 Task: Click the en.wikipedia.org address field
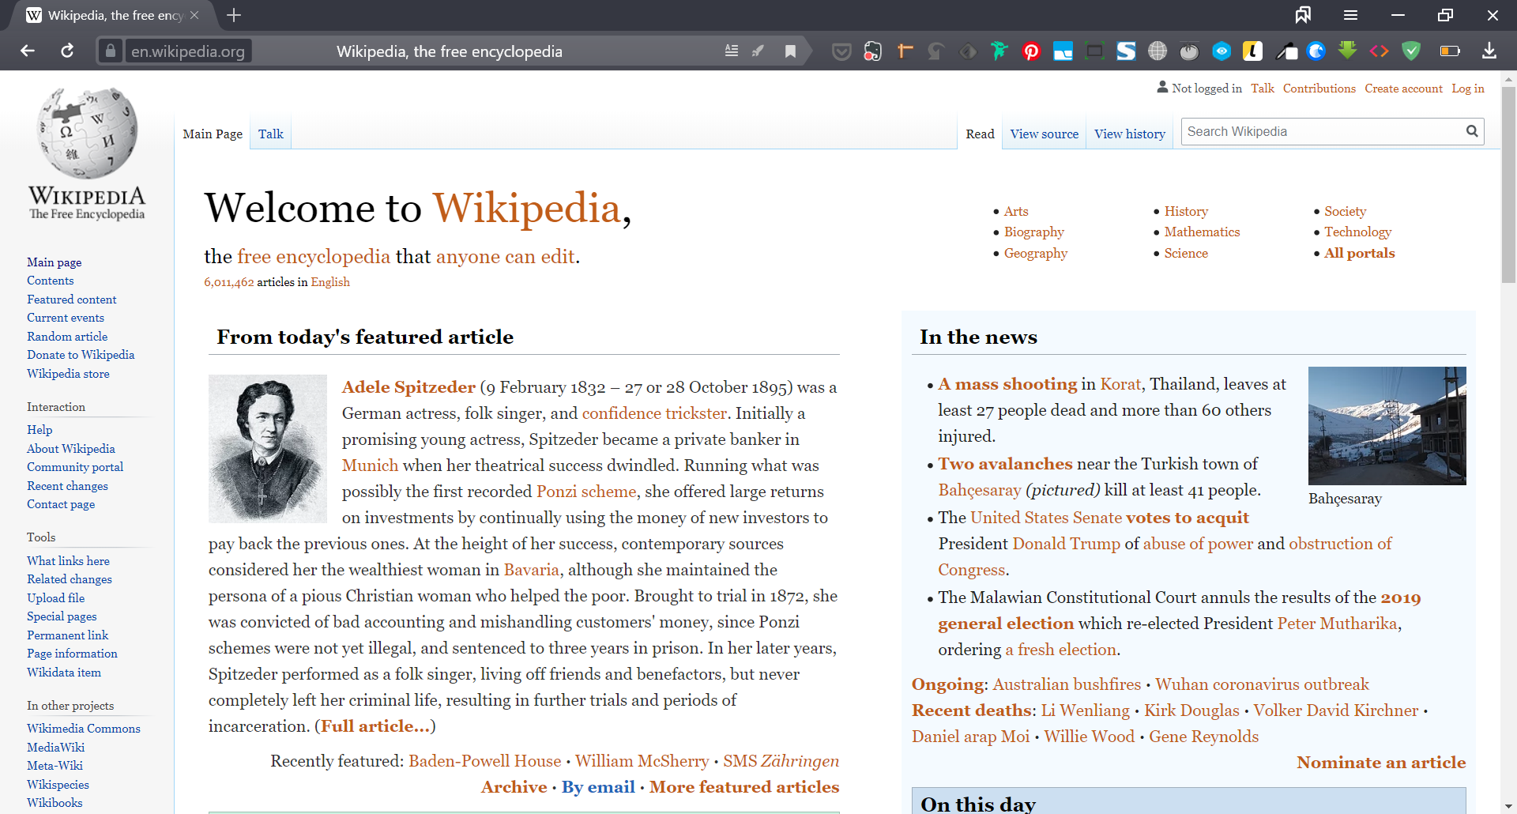[x=188, y=51]
